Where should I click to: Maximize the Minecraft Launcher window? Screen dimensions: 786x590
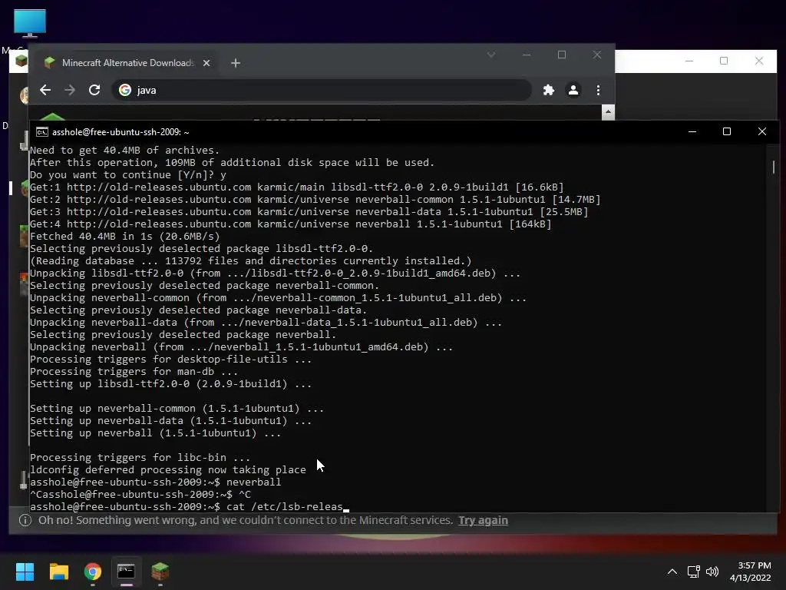[x=724, y=61]
